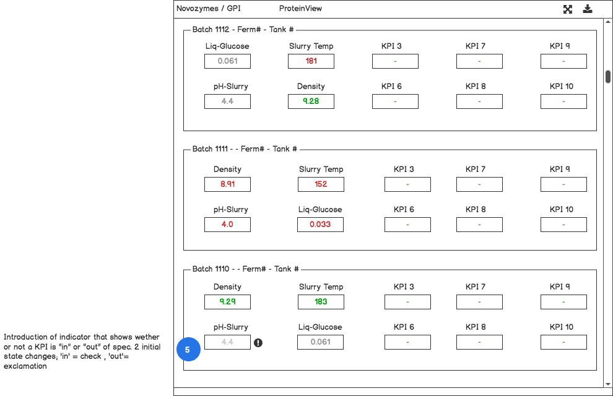Click KPI 10 field in Batch 1110
This screenshot has height=396, width=613.
pos(563,342)
